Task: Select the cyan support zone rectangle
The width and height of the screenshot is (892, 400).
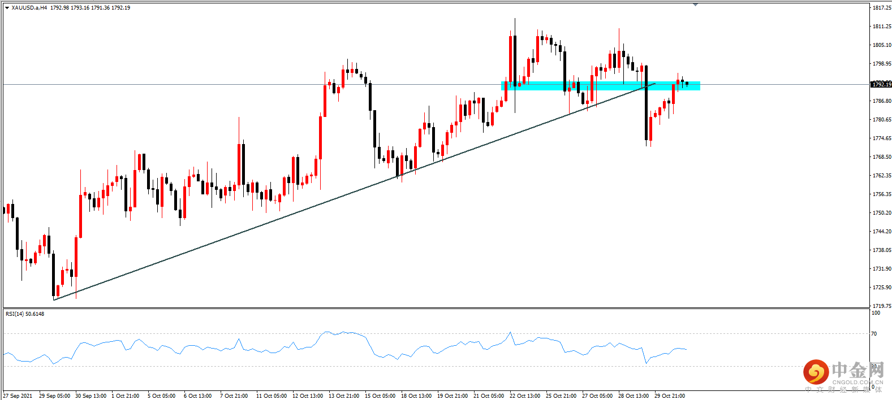Action: click(601, 86)
